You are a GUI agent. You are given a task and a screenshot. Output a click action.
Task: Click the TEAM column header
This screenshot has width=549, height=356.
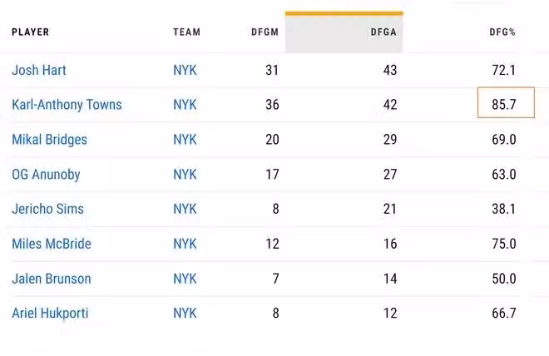(186, 32)
